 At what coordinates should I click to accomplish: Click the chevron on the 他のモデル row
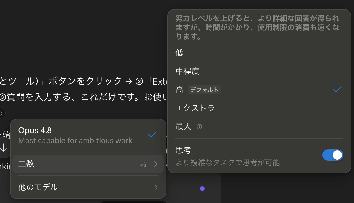[156, 187]
